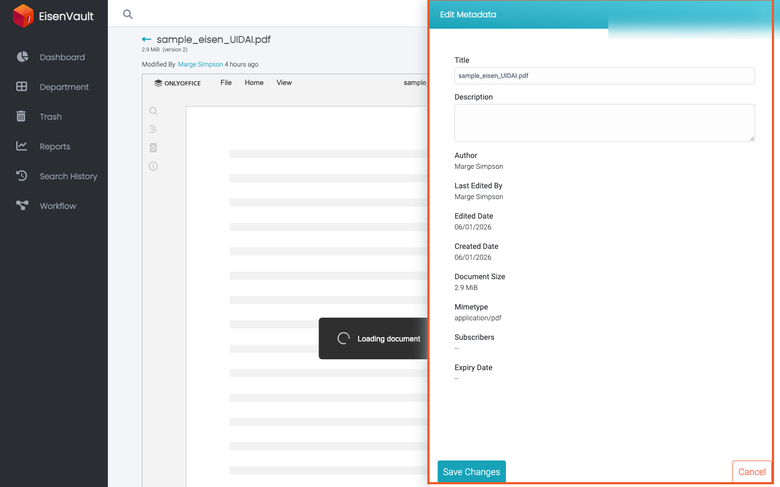Open the ONLYOFFICE File tab

click(226, 83)
